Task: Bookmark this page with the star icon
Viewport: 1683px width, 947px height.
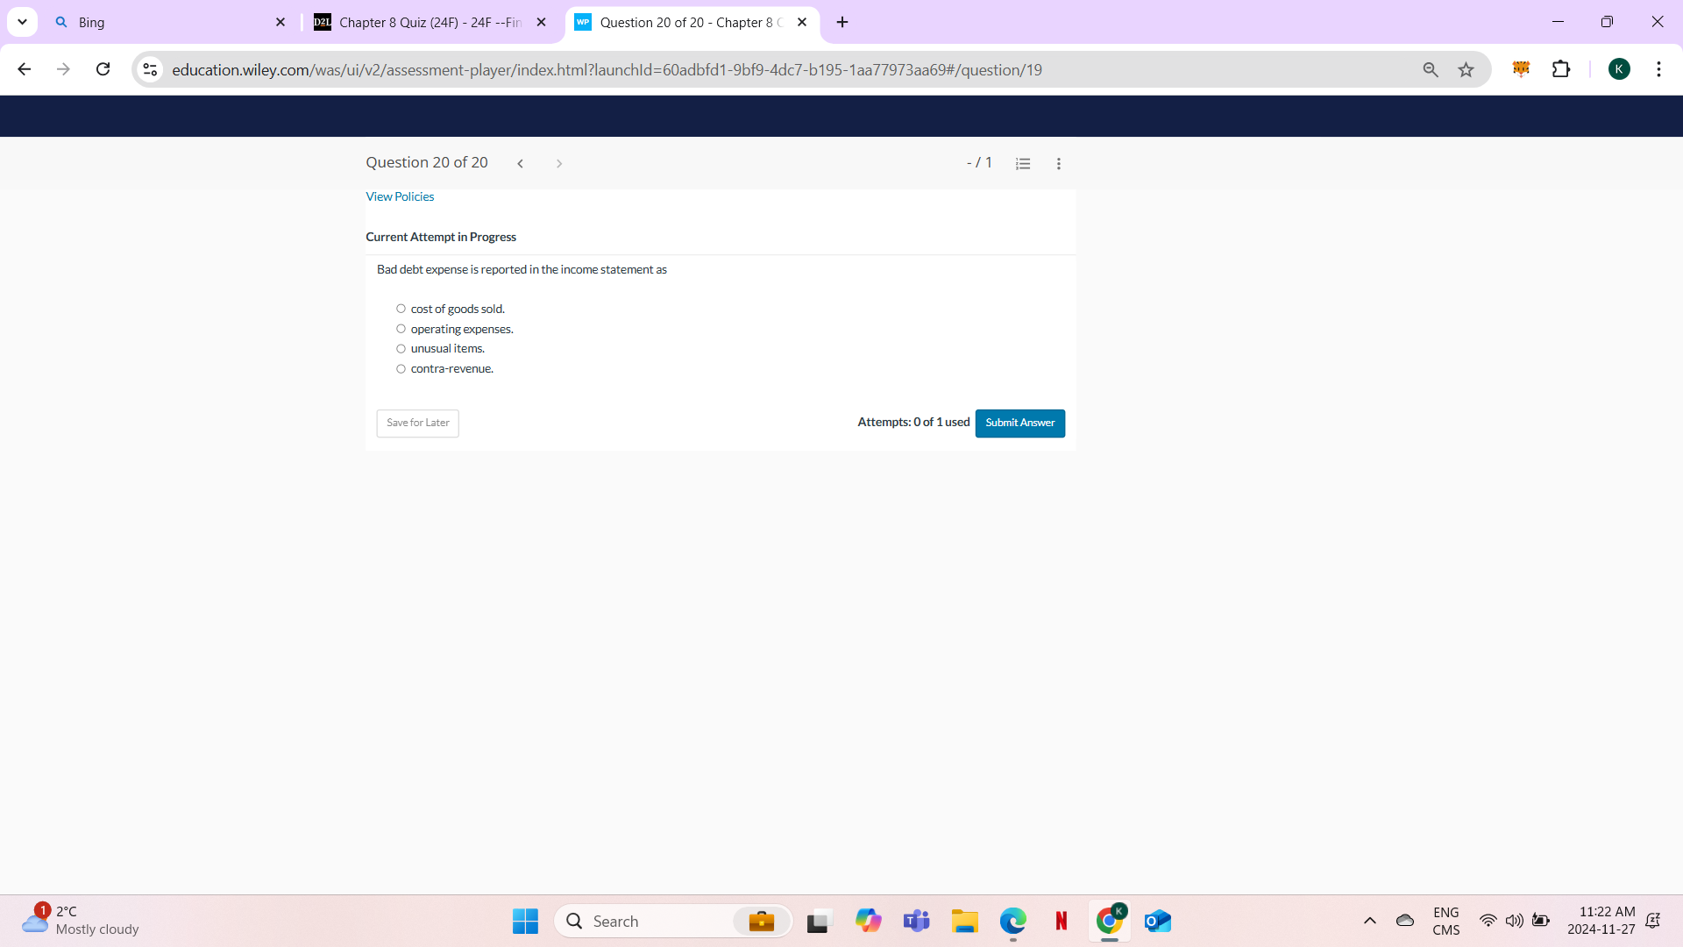Action: coord(1466,69)
